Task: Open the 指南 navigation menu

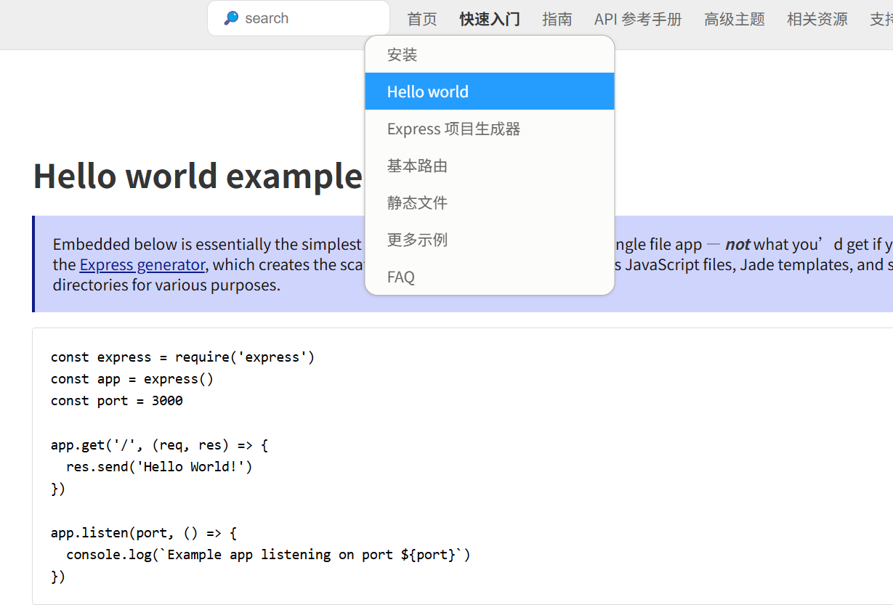Action: [x=557, y=19]
